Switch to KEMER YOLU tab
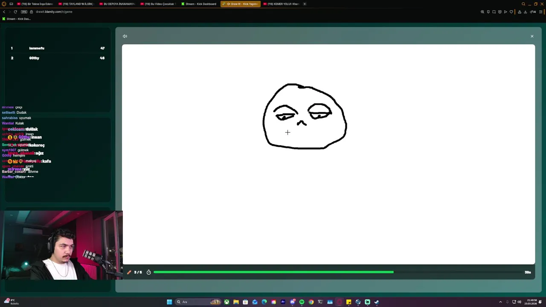This screenshot has width=546, height=307. point(281,4)
